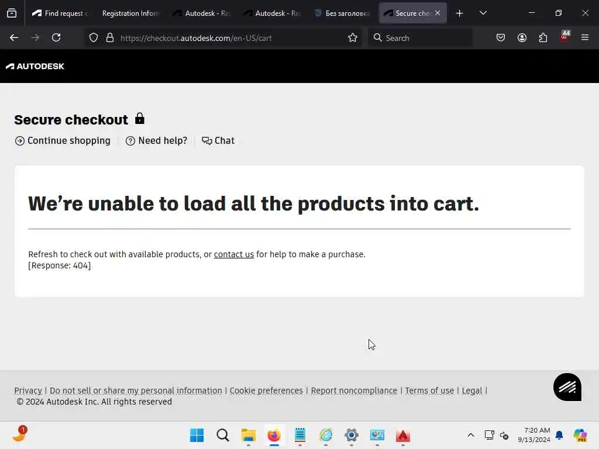Open the Privacy footer link
Screen dimensions: 599x449
(28, 391)
